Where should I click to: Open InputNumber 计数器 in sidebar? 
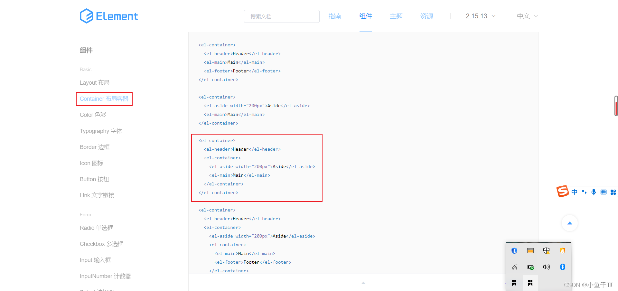(x=105, y=276)
